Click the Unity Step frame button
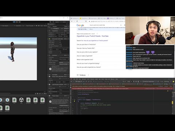Viewport: 175px width, 131px height. [x=20, y=22]
